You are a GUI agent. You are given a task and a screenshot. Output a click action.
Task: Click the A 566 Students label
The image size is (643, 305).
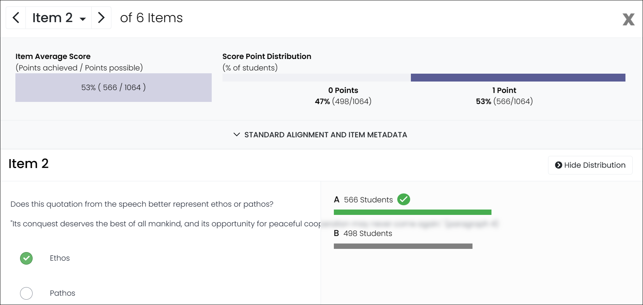point(364,200)
